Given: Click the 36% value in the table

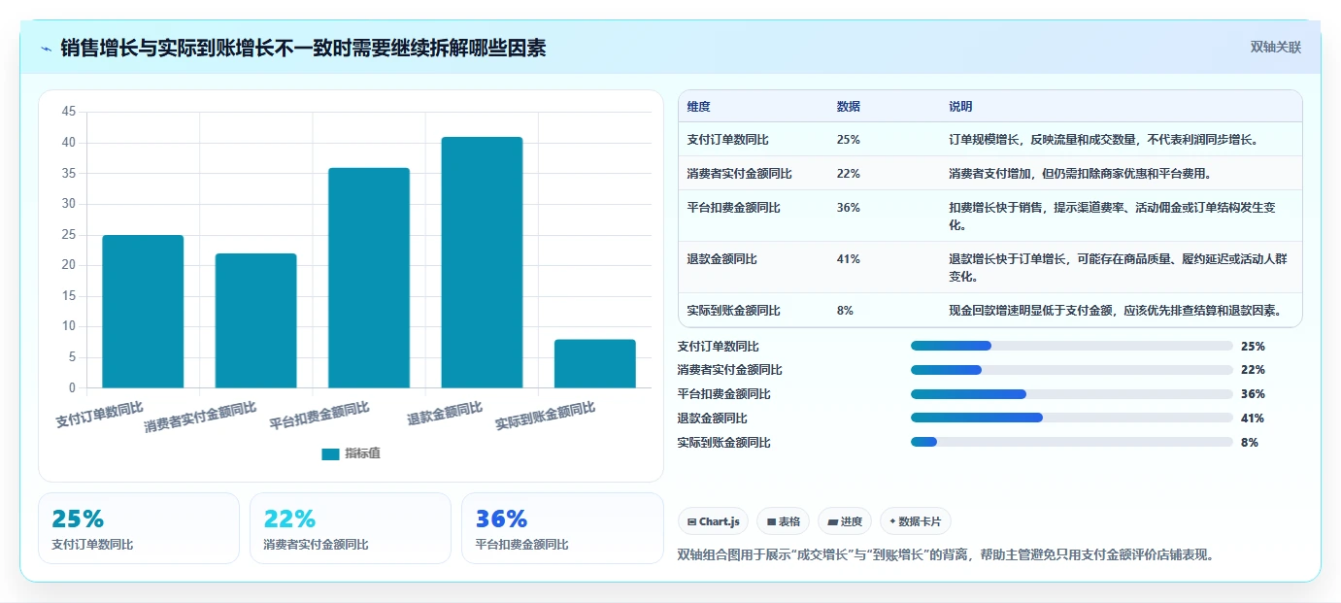Looking at the screenshot, I should [848, 208].
